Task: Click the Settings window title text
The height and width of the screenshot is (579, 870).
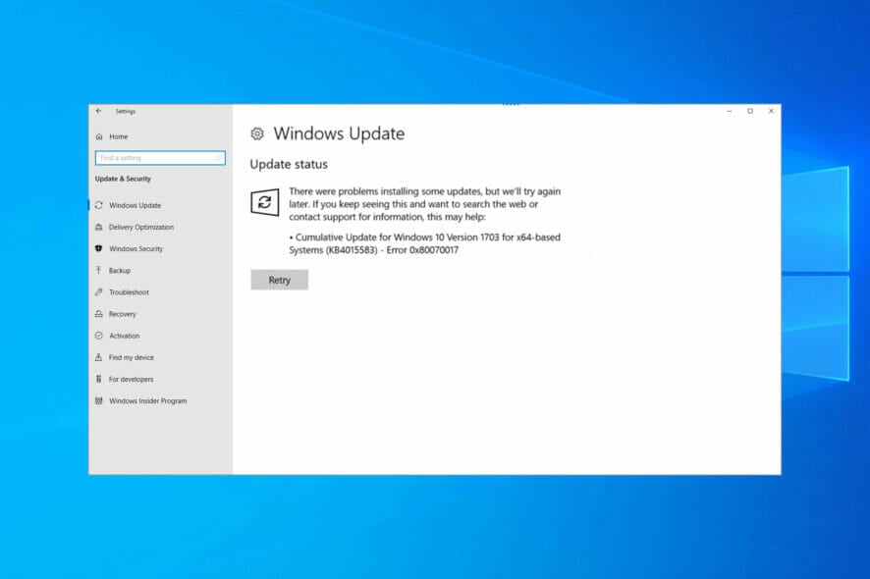Action: [x=126, y=112]
